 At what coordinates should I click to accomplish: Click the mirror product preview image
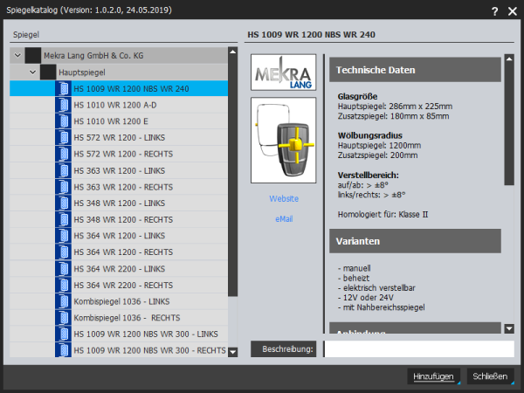(283, 141)
